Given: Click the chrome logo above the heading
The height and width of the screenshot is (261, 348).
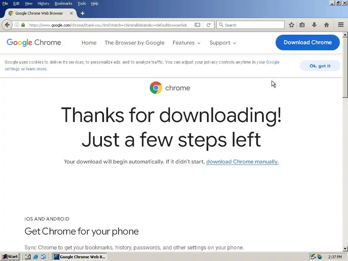Looking at the screenshot, I should (170, 88).
